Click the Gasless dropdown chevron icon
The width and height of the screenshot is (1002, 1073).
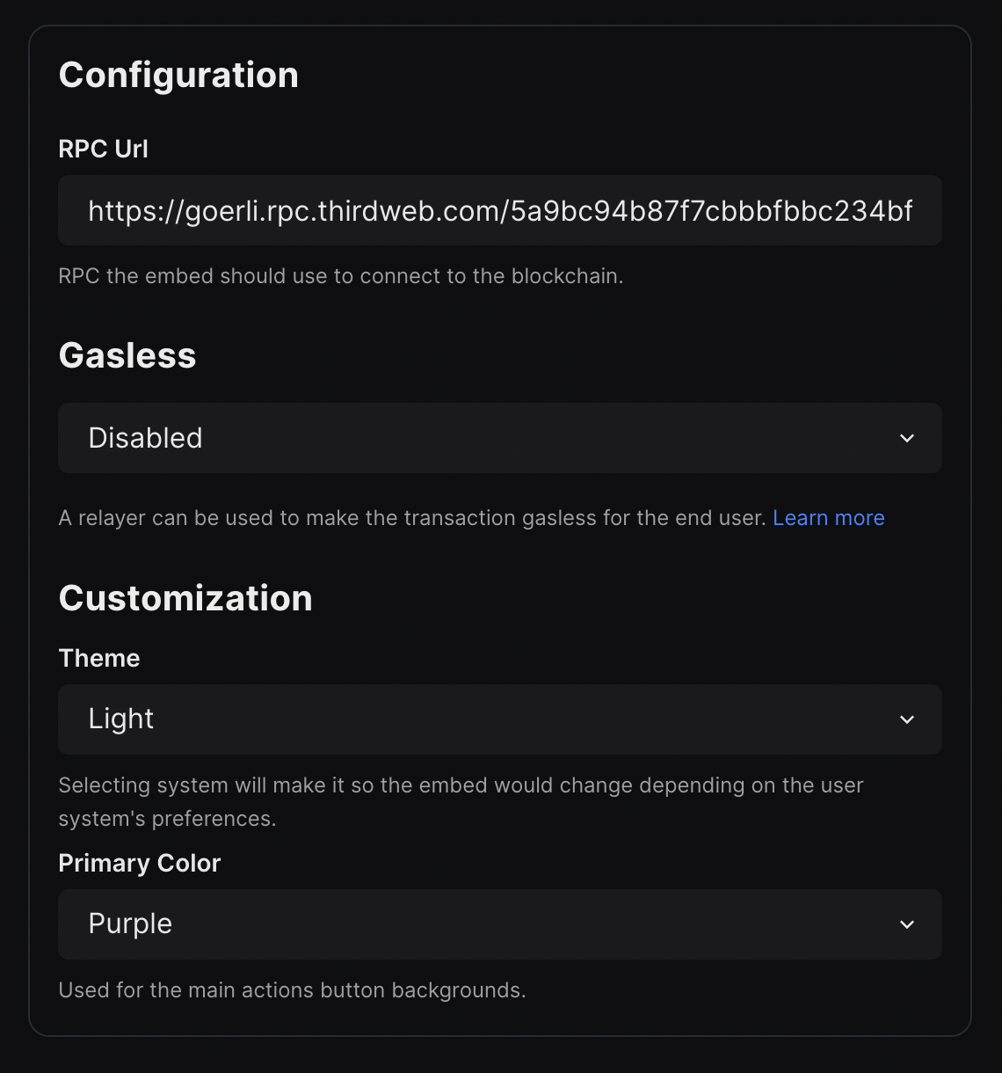(x=908, y=438)
